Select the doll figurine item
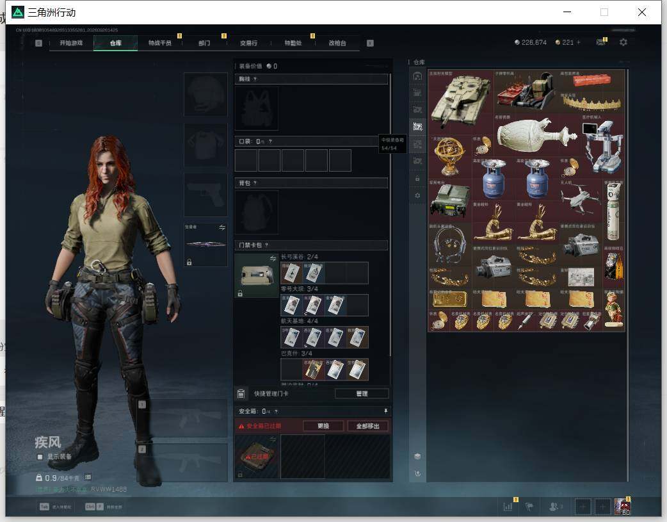This screenshot has height=522, width=667. pyautogui.click(x=613, y=309)
